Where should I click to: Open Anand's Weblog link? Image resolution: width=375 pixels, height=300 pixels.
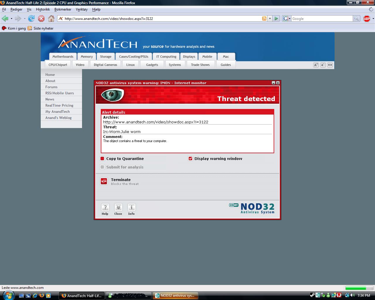[x=58, y=118]
